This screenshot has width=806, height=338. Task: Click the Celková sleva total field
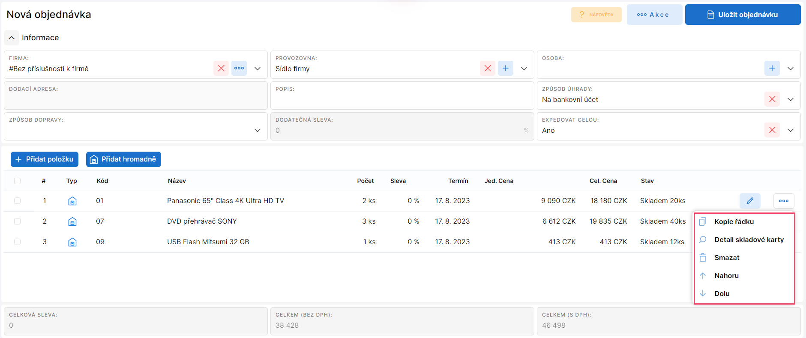[136, 321]
